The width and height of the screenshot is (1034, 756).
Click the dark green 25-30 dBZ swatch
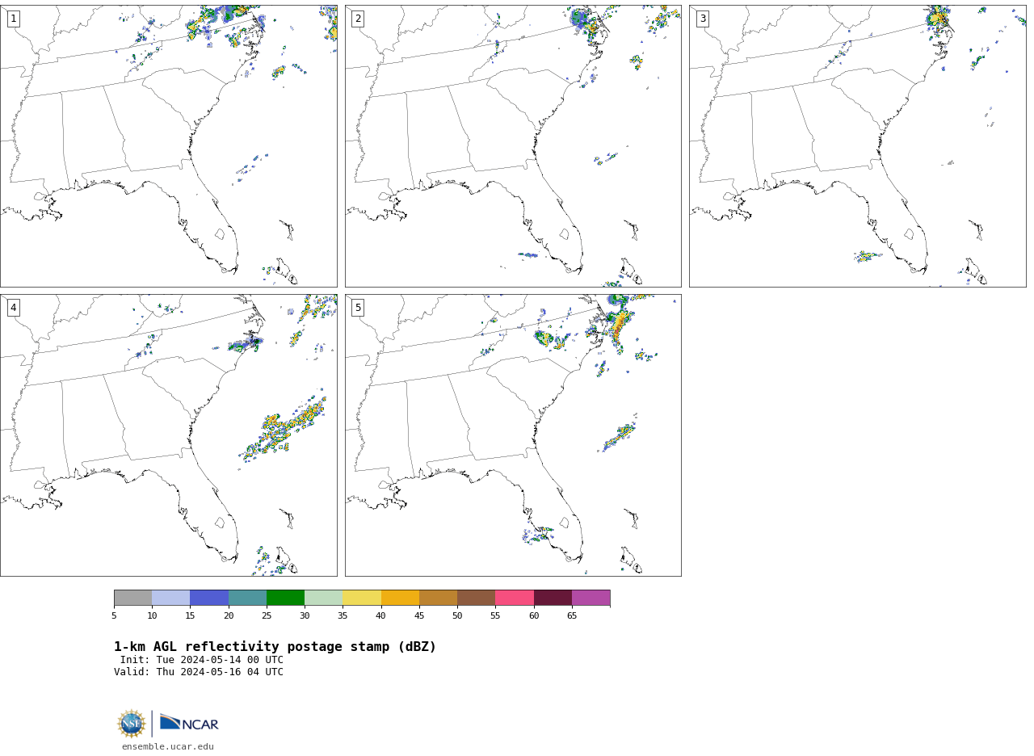pos(285,598)
